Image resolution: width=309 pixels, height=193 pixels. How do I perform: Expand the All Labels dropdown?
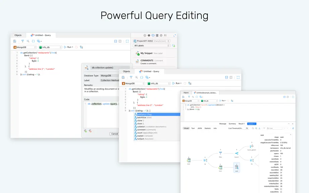pos(151,46)
